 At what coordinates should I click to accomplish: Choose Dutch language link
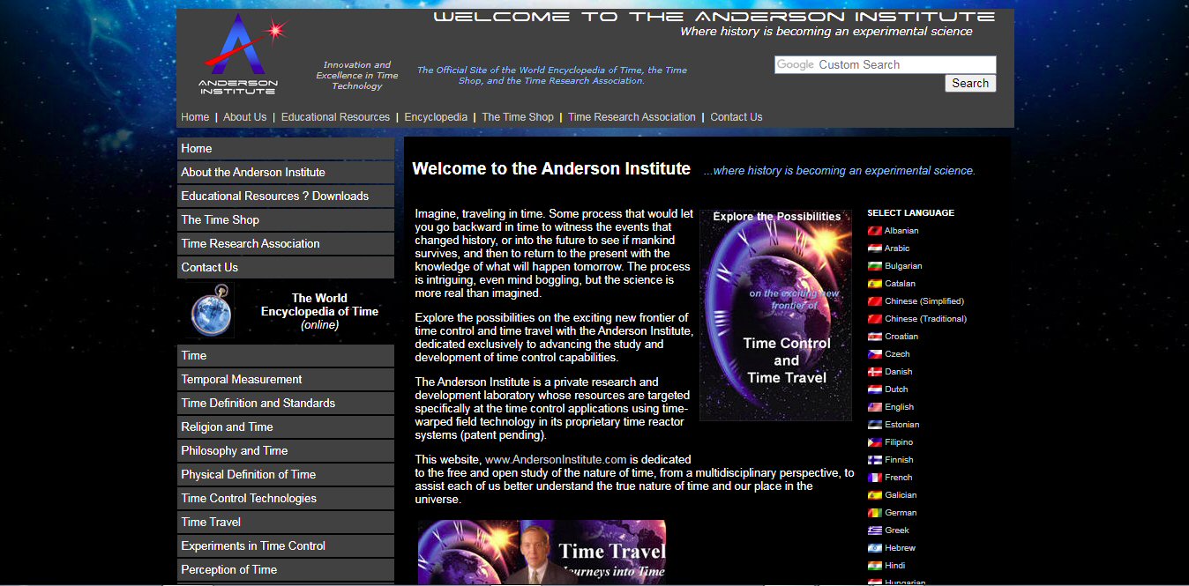tap(896, 389)
